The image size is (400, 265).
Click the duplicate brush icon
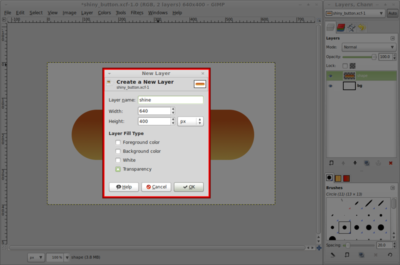pyautogui.click(x=361, y=254)
